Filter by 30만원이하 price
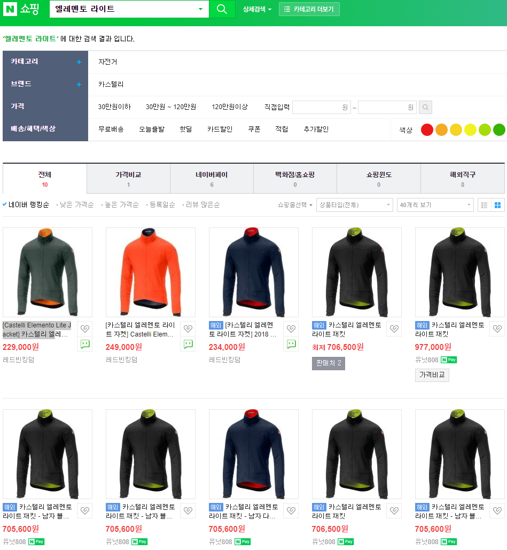Screen dimensions: 507x550 [x=114, y=107]
